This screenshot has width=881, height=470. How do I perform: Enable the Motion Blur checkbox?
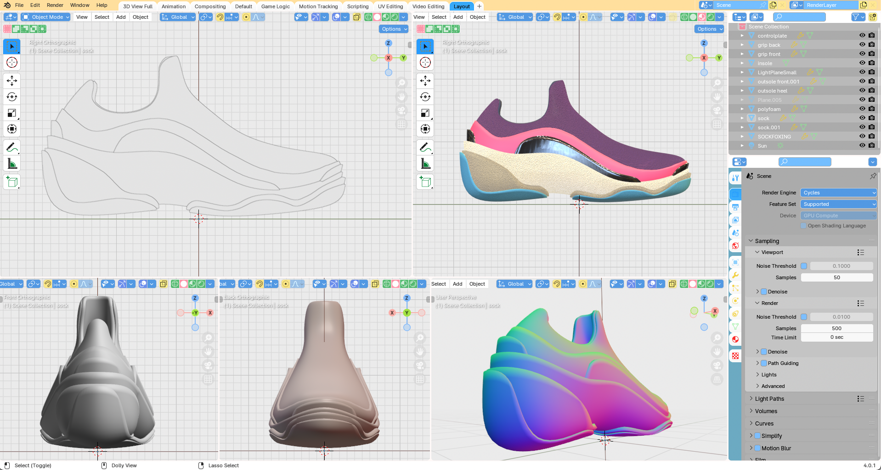758,448
